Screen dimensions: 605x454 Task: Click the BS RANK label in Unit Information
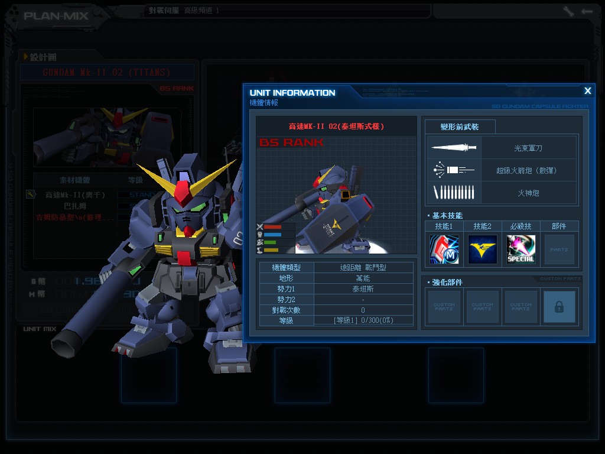pyautogui.click(x=291, y=142)
